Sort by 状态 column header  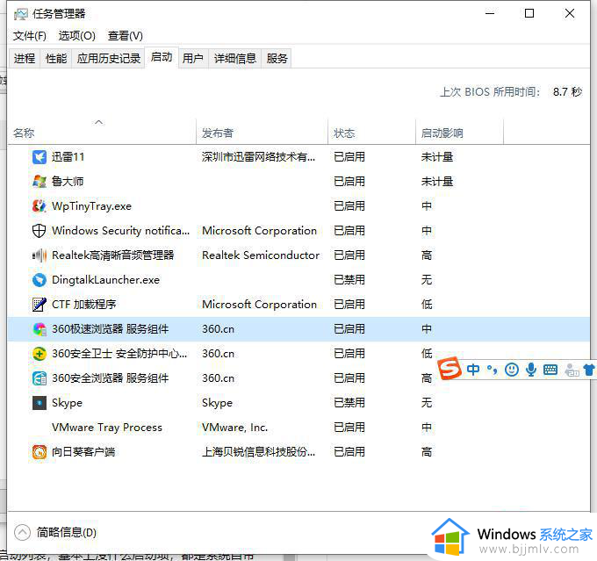(x=371, y=132)
